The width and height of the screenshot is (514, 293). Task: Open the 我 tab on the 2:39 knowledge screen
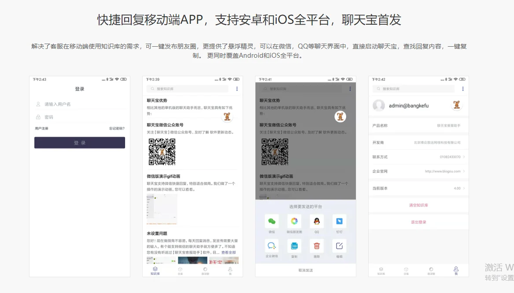[230, 271]
